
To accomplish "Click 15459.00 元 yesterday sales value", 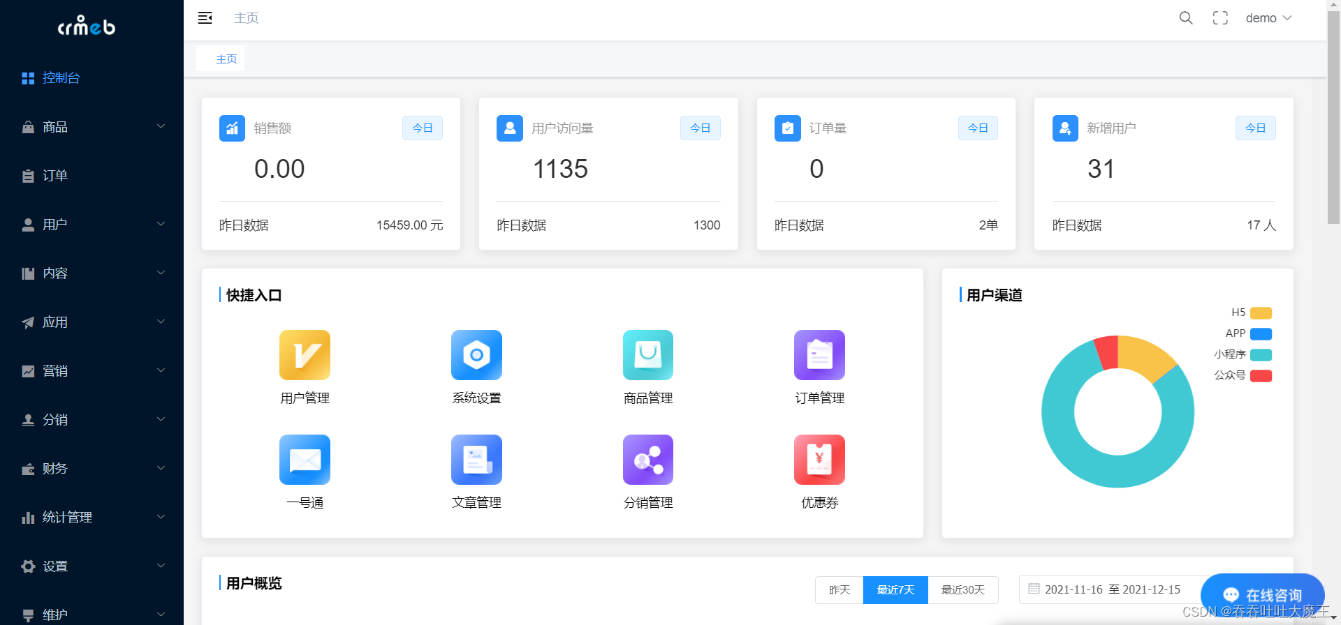I will 409,225.
